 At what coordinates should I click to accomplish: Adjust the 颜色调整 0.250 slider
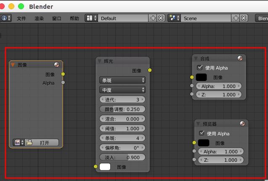click(122, 109)
